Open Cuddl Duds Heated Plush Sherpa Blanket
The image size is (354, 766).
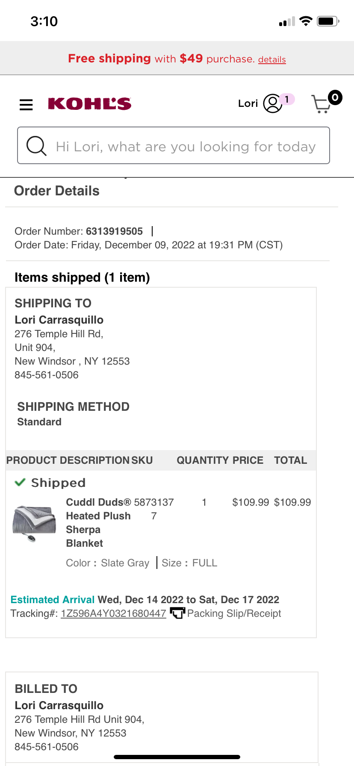[x=98, y=522]
